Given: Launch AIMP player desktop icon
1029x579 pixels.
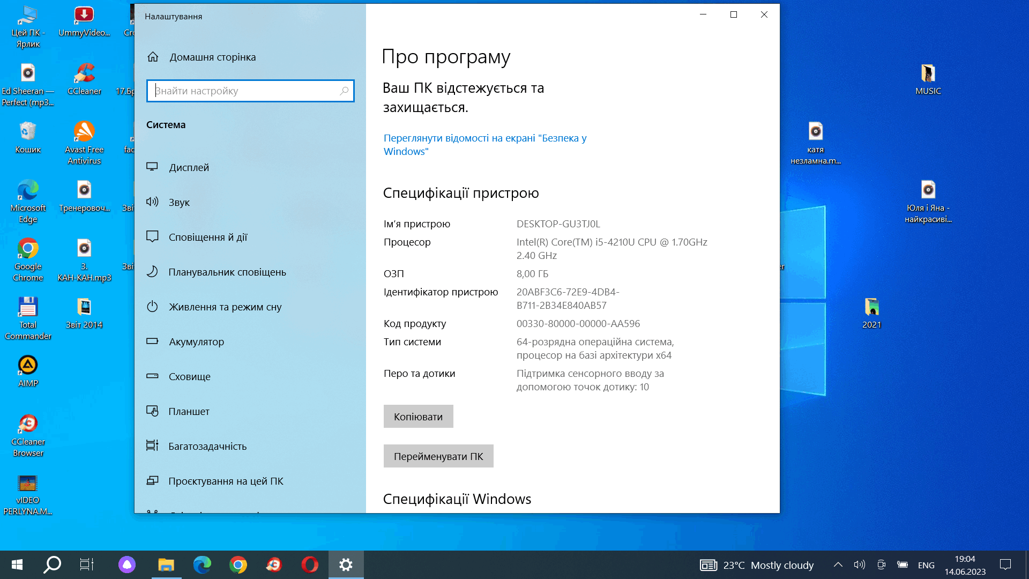Looking at the screenshot, I should pyautogui.click(x=28, y=371).
